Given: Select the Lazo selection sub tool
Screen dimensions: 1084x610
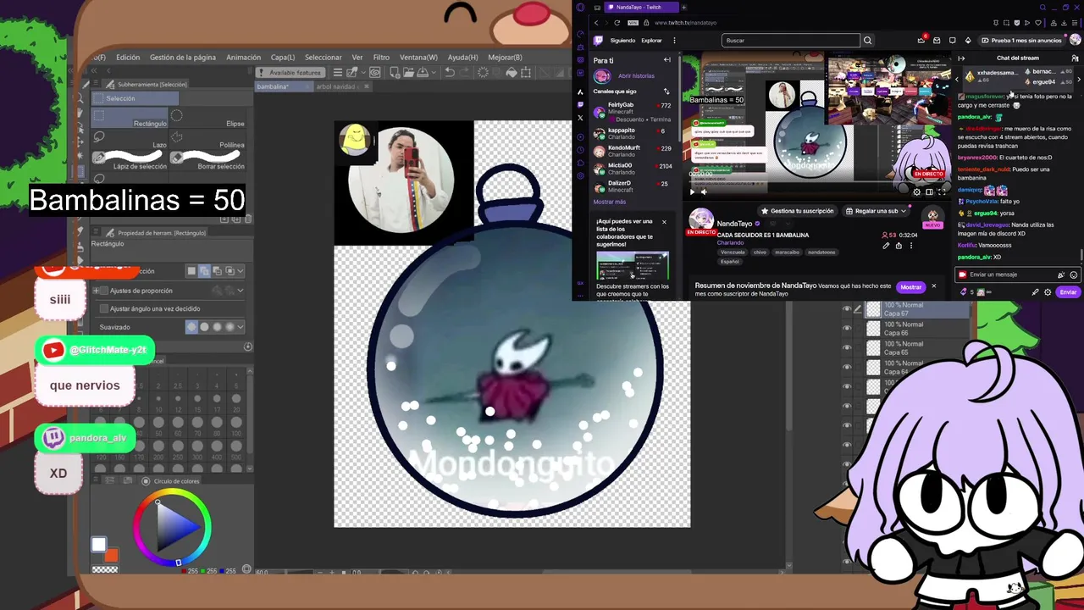Looking at the screenshot, I should coord(129,138).
